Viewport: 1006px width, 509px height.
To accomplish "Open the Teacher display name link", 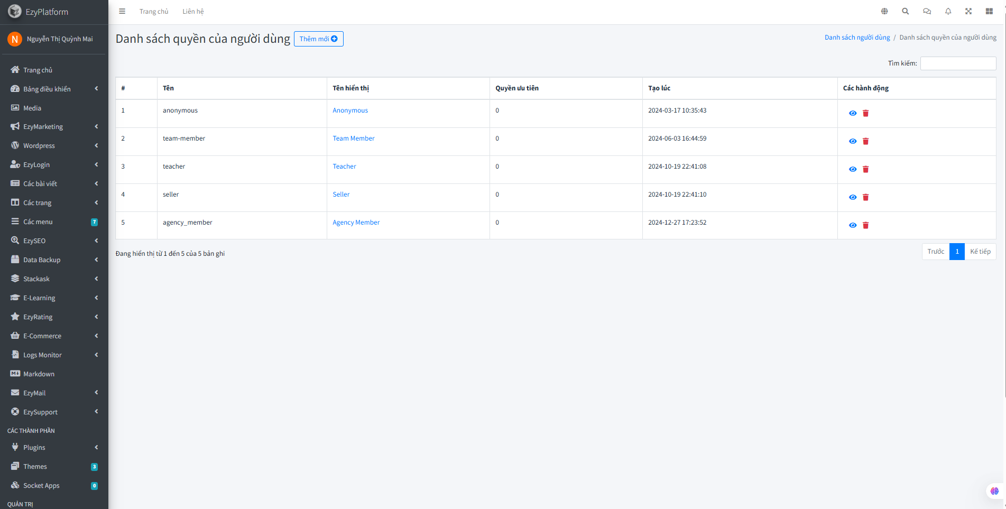I will [344, 166].
